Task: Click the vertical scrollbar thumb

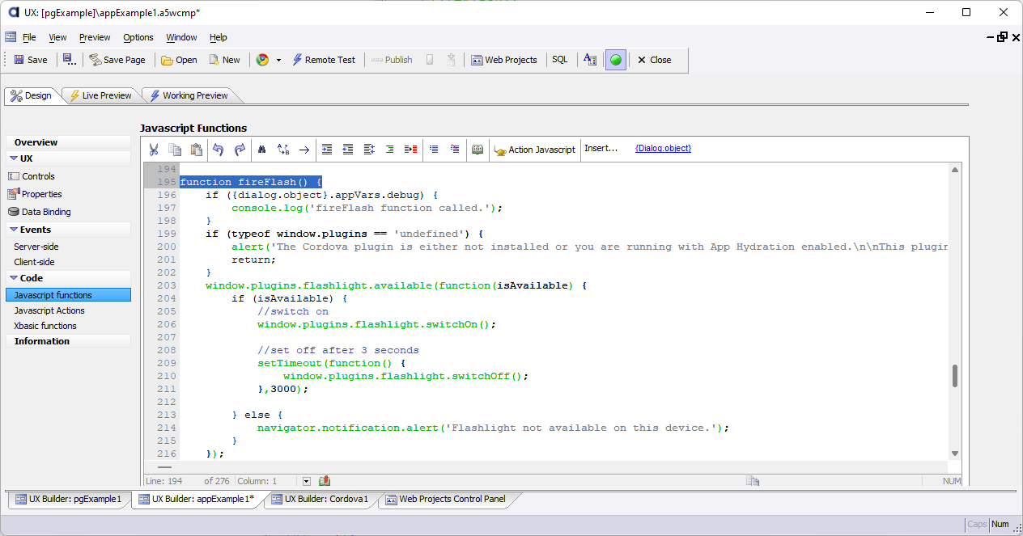Action: [955, 376]
